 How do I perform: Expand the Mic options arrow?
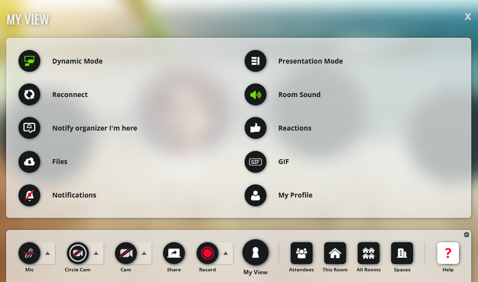click(48, 253)
